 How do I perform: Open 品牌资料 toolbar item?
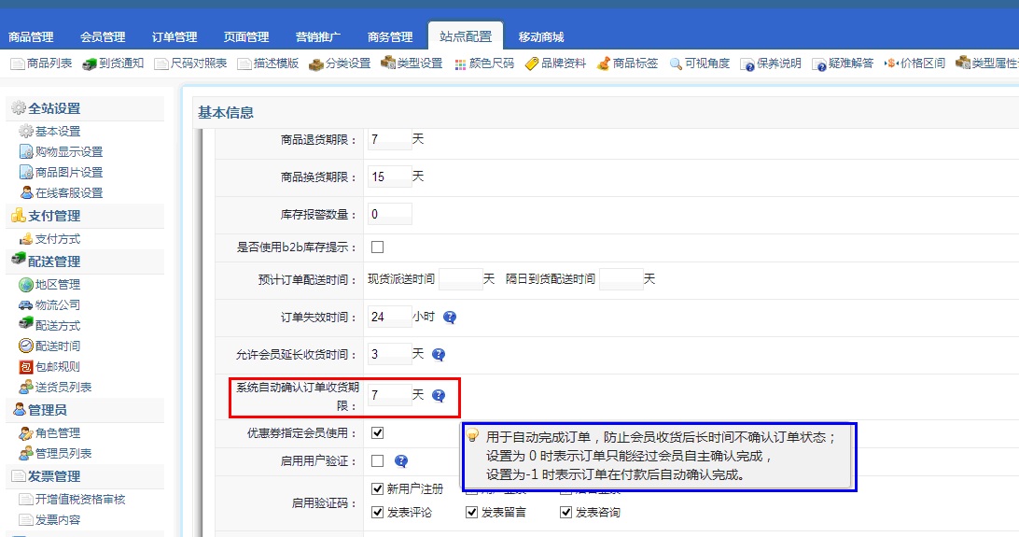(x=555, y=64)
